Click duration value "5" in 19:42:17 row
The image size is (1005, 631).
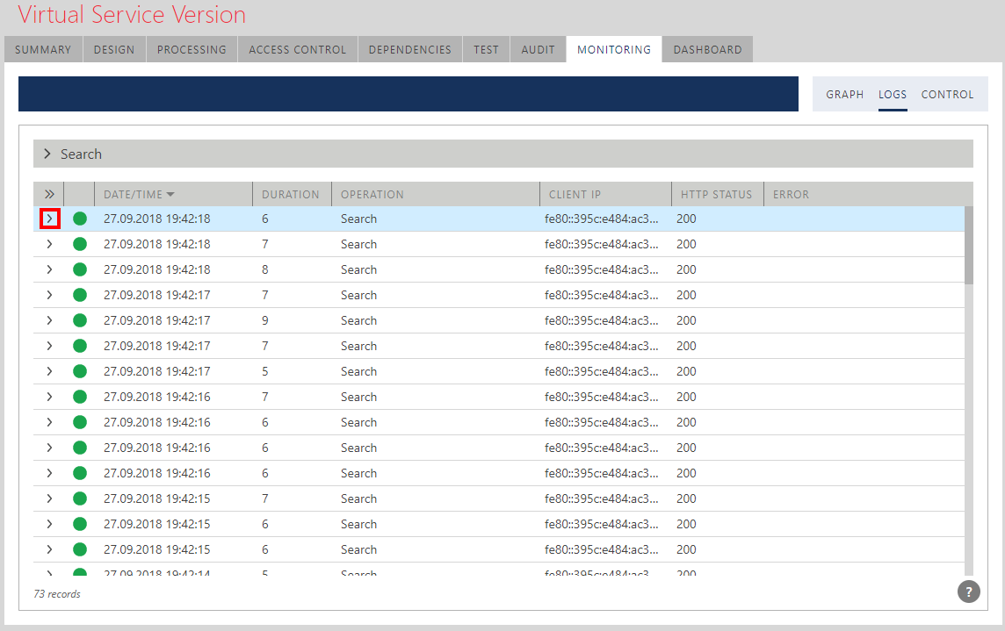(x=264, y=371)
